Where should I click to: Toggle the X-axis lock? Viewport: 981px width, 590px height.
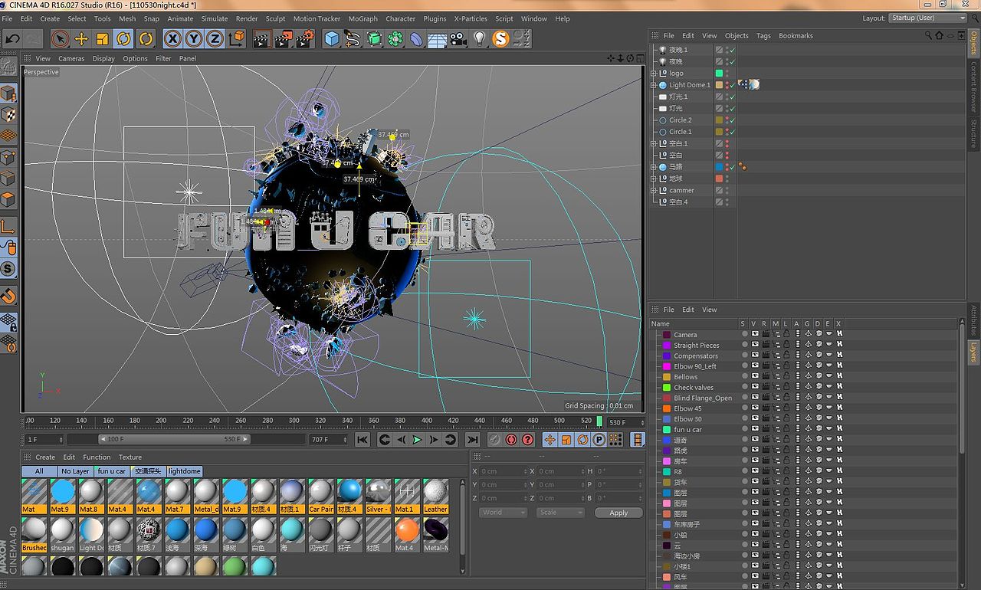(173, 38)
